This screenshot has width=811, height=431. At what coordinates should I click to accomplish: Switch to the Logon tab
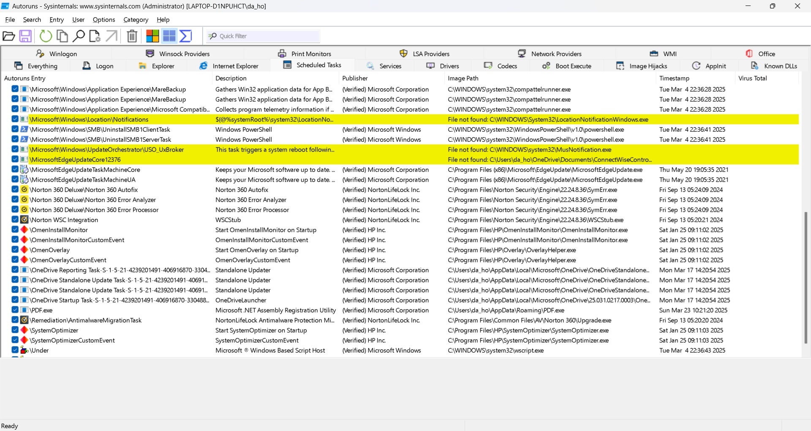click(98, 66)
